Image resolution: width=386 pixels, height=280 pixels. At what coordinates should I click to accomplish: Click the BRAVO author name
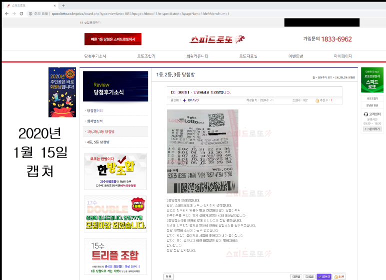[x=193, y=100]
